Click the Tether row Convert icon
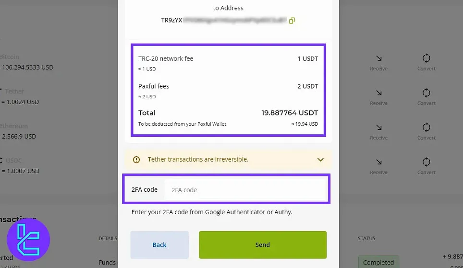463x268 pixels. click(426, 93)
